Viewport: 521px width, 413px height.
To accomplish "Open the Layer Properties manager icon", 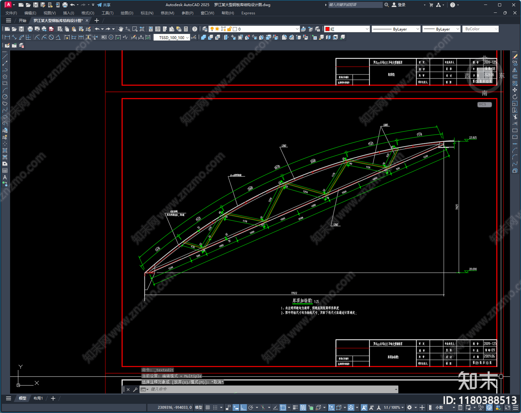I will coord(205,29).
